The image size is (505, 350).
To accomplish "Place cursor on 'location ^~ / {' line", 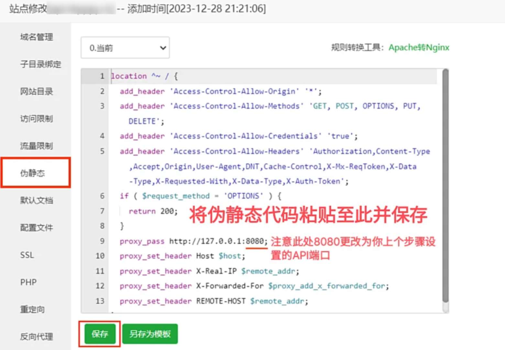I will click(144, 76).
